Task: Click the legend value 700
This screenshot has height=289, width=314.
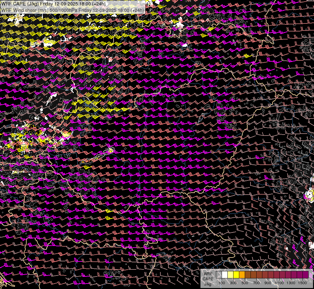Action: (x=256, y=283)
